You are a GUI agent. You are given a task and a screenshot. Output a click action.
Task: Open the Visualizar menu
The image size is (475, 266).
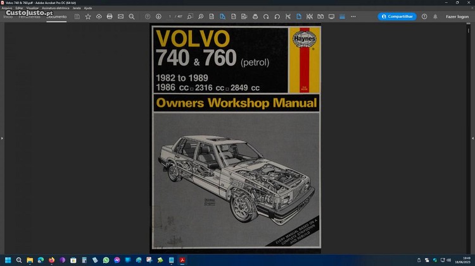click(32, 8)
